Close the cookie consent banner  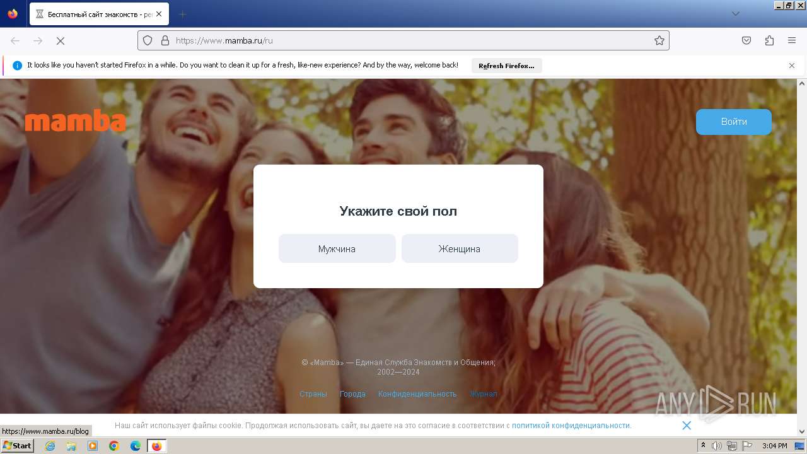click(687, 426)
